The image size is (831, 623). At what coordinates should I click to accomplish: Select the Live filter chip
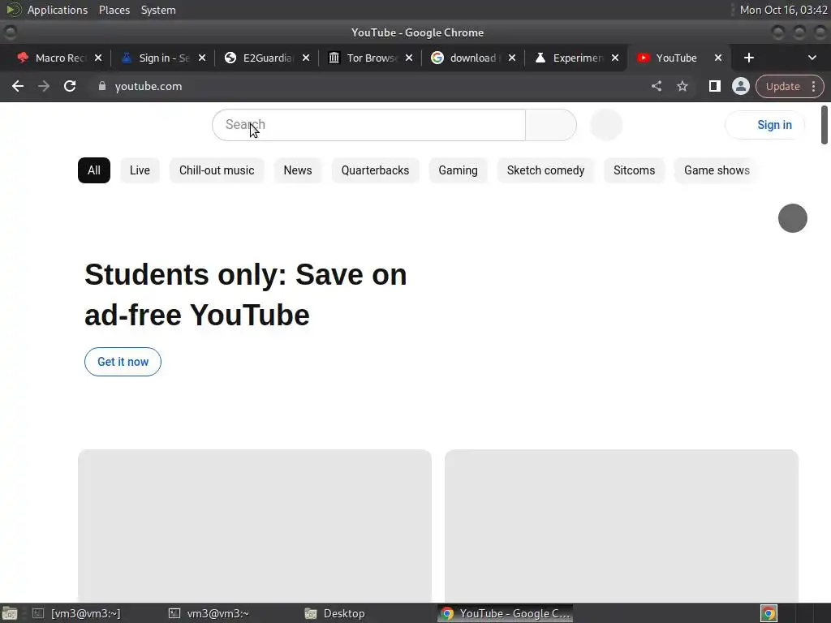coord(140,170)
